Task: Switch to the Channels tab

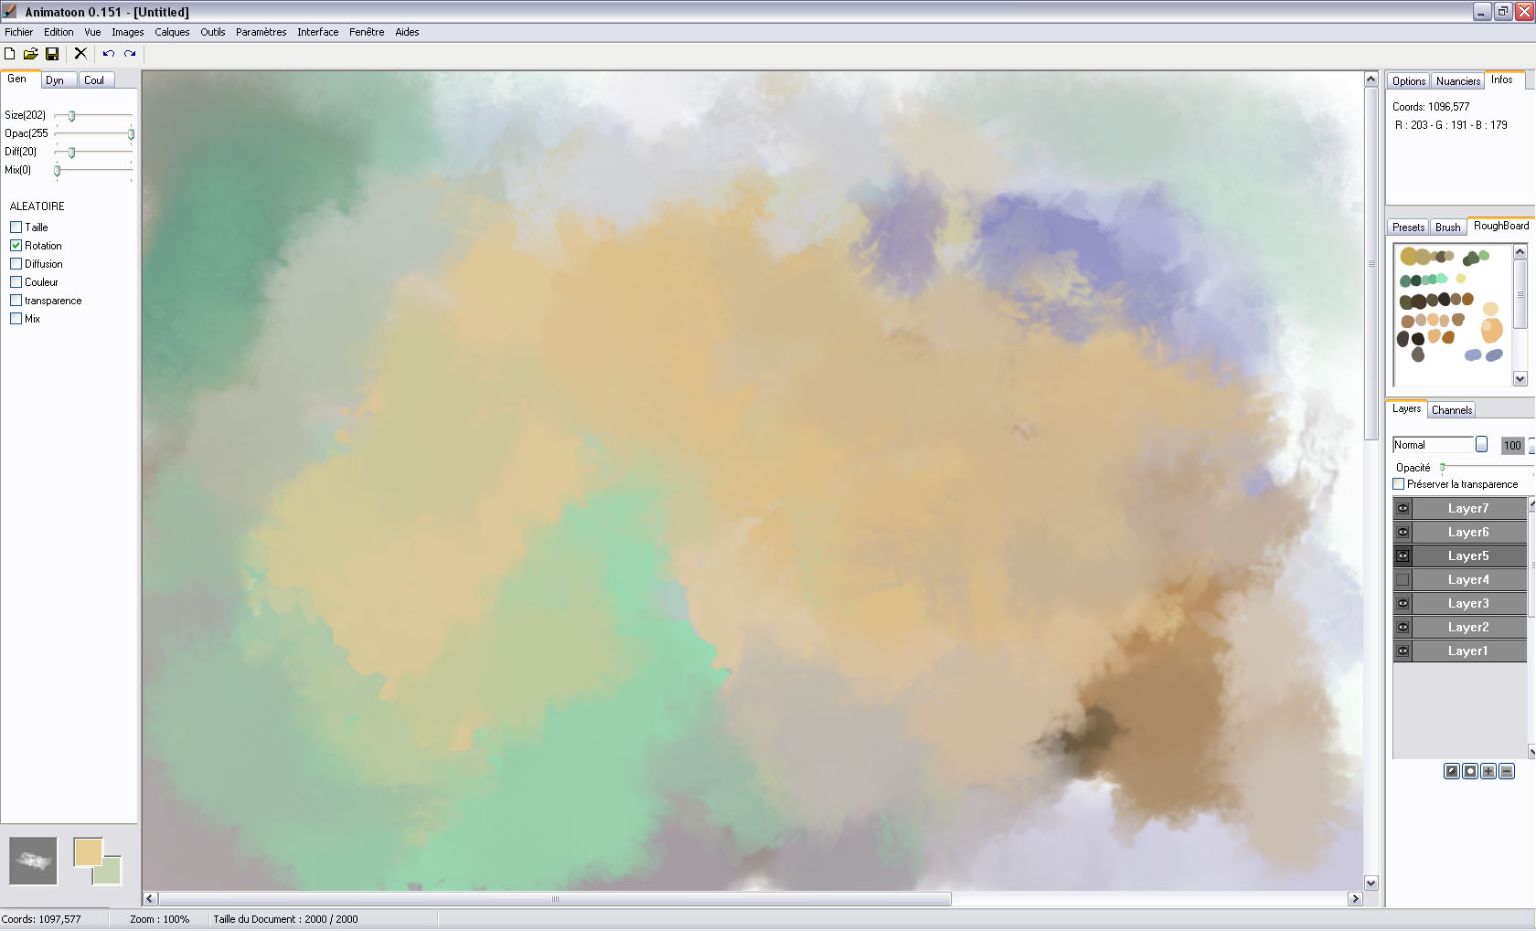Action: [x=1451, y=409]
